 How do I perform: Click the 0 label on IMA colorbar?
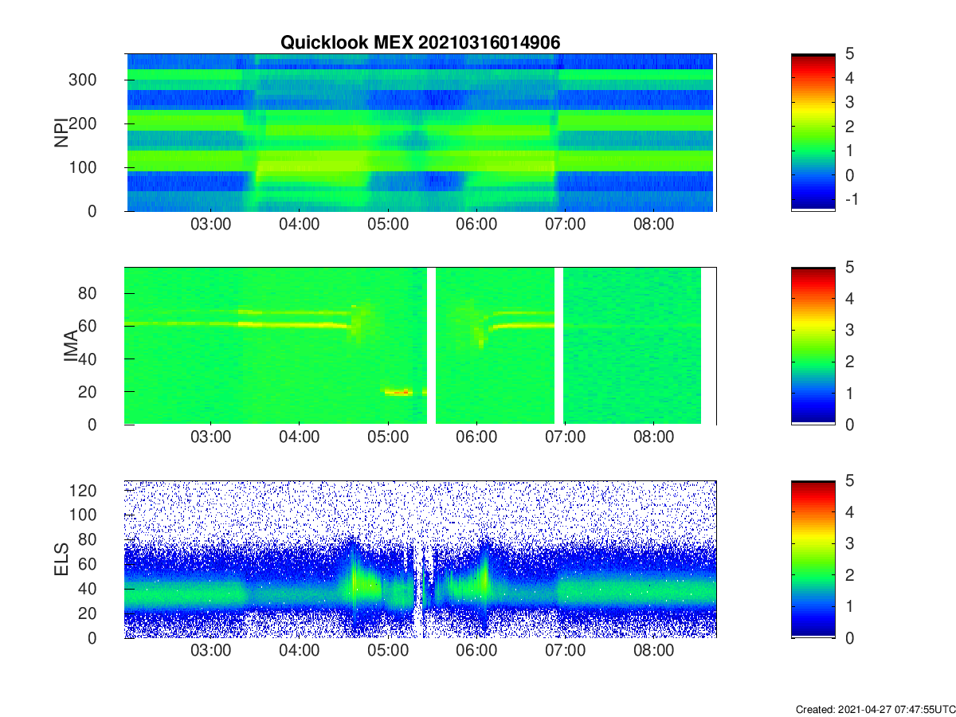848,425
